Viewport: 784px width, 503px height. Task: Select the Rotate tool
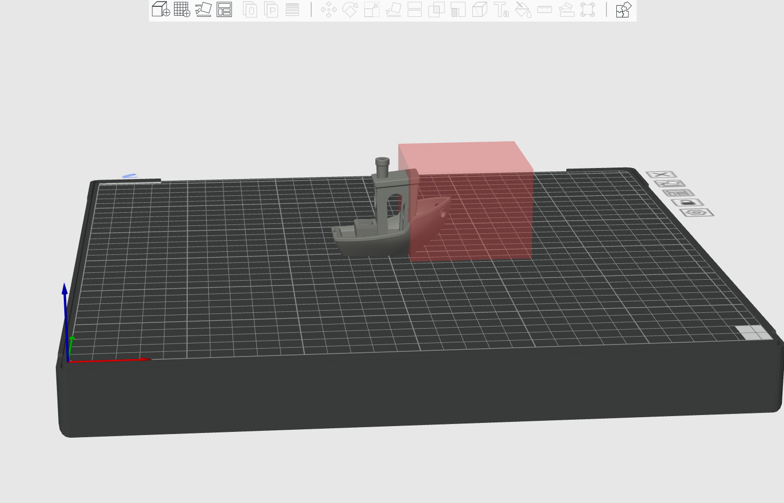[350, 9]
